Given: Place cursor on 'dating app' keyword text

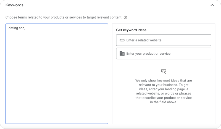Looking at the screenshot, I should coord(17,28).
